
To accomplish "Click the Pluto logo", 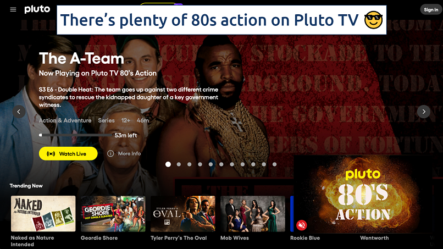I will tap(37, 9).
